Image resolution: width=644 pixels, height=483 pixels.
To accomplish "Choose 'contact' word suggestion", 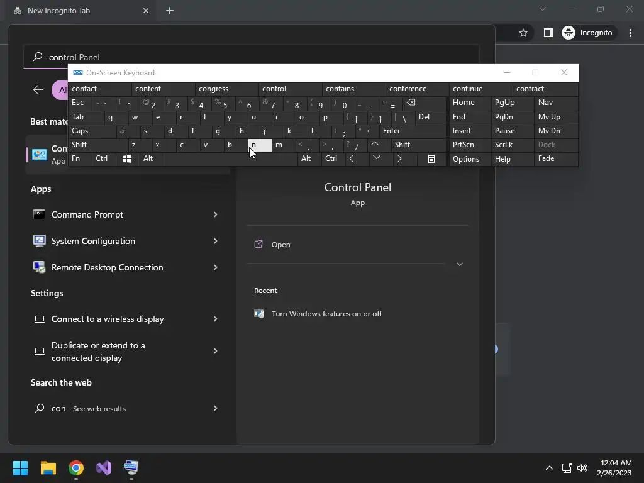I will coord(100,89).
